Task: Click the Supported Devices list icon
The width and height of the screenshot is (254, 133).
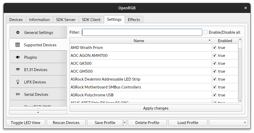Action: pos(18,45)
